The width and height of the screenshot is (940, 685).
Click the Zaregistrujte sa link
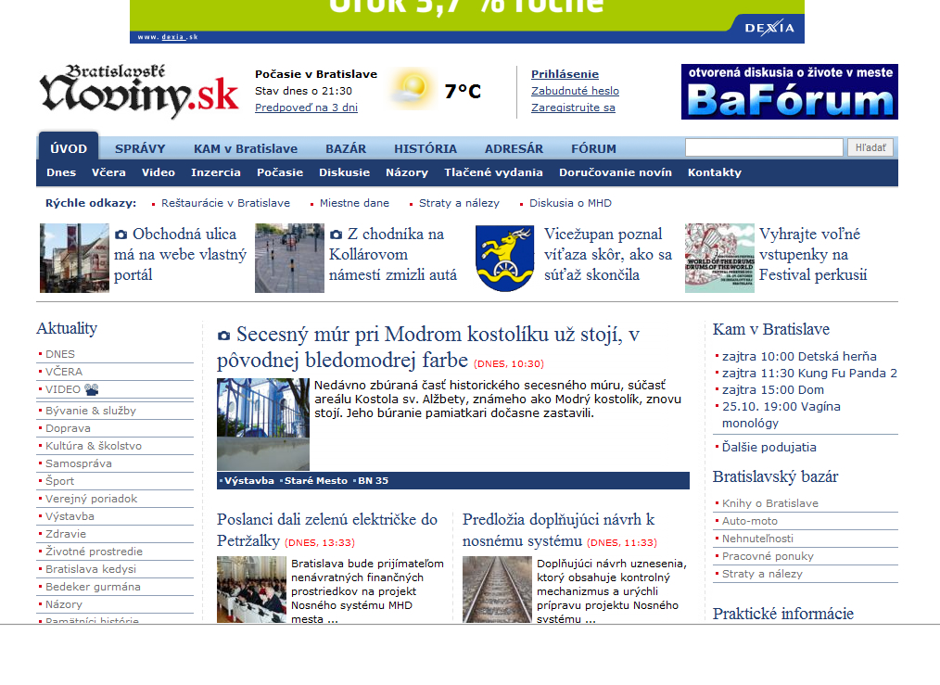(x=573, y=108)
